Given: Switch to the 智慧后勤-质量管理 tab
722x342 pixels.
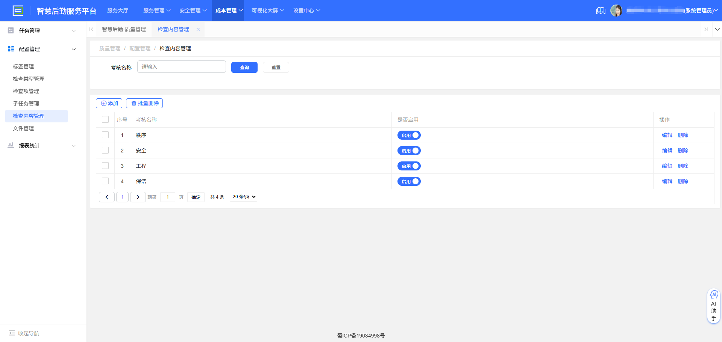Looking at the screenshot, I should (x=124, y=29).
